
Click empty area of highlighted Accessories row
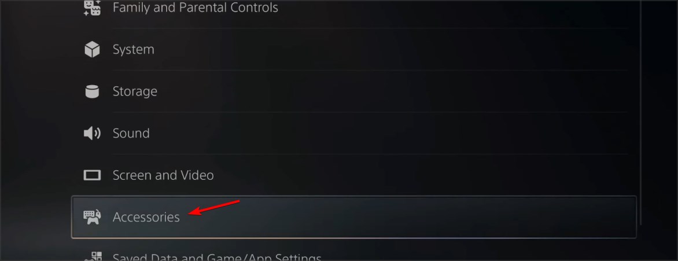point(411,217)
